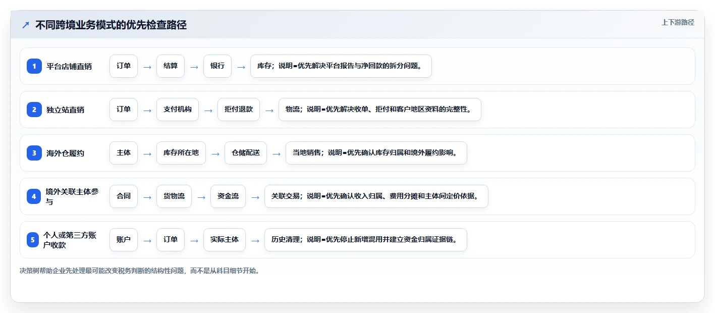The image size is (715, 313).
Task: Click the 关联交易 explanation about 收入归属
Action: (376, 196)
